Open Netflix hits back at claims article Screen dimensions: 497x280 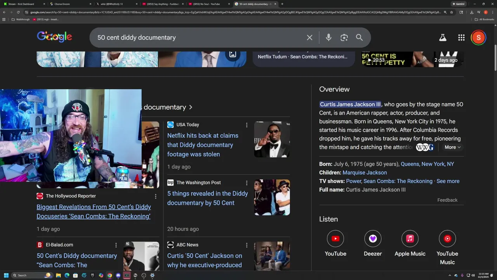click(x=203, y=145)
